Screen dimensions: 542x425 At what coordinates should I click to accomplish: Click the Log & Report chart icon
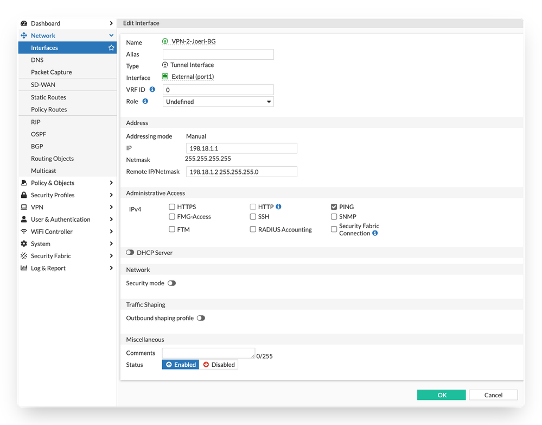pos(24,268)
